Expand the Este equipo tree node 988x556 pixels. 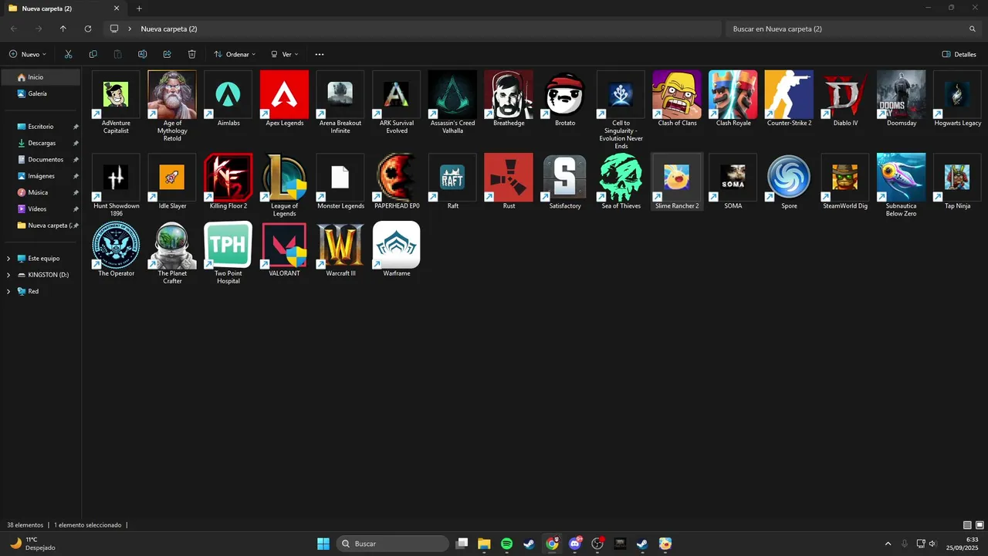8,259
